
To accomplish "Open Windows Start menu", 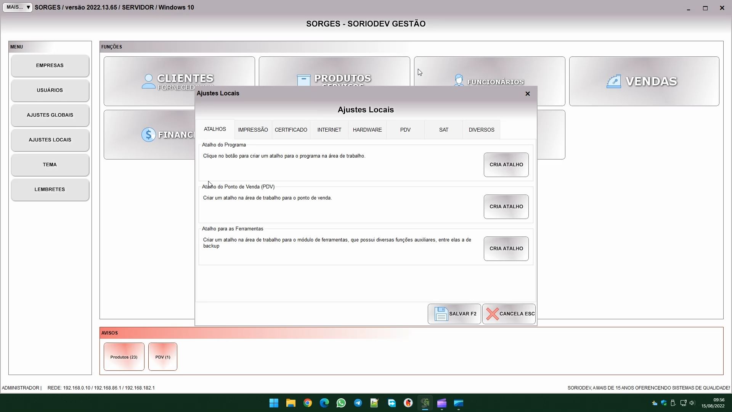I will coord(274,403).
